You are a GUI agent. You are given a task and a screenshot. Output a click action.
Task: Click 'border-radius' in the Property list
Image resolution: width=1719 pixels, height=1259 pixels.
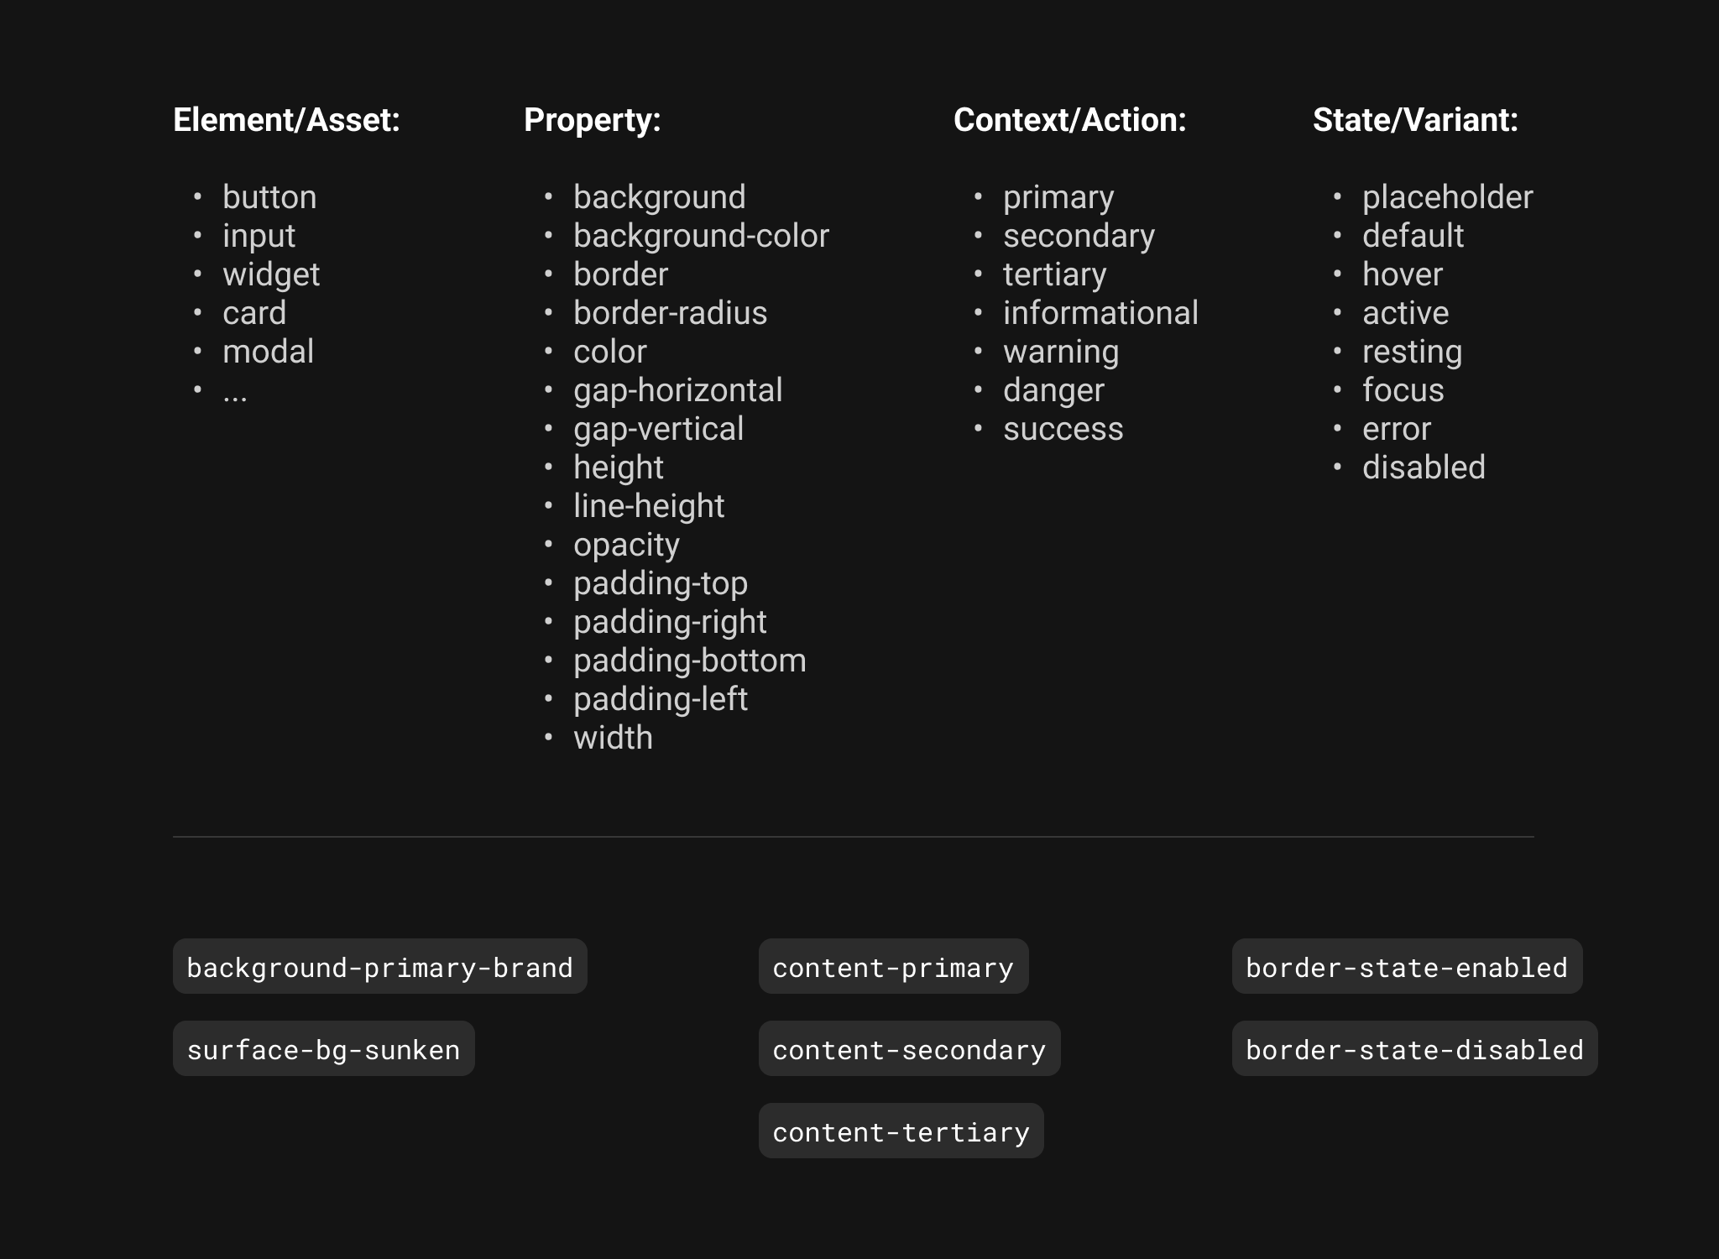point(671,313)
